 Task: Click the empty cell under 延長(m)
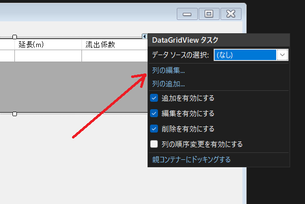click(48, 56)
